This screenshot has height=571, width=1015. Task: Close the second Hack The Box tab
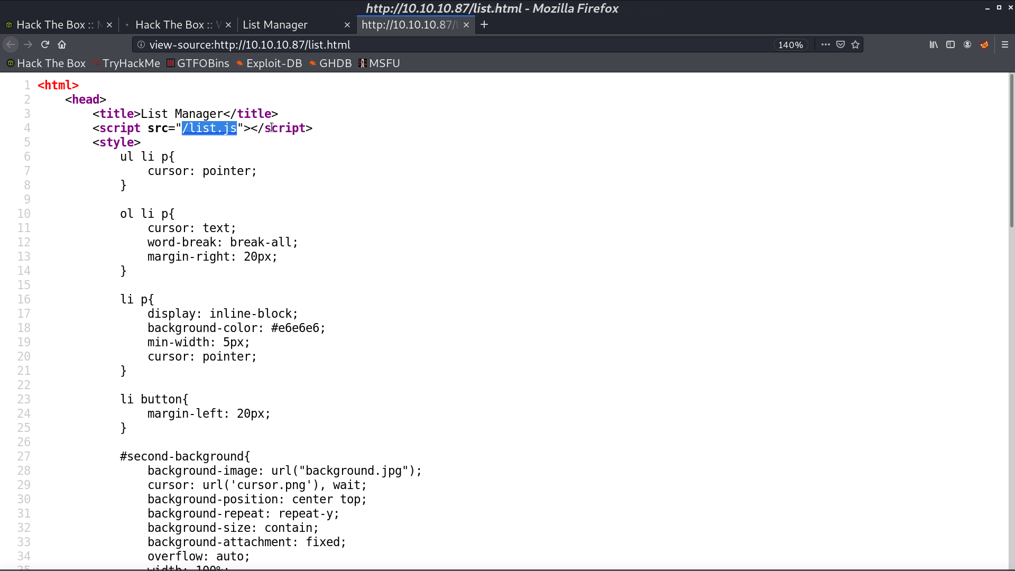pos(228,25)
